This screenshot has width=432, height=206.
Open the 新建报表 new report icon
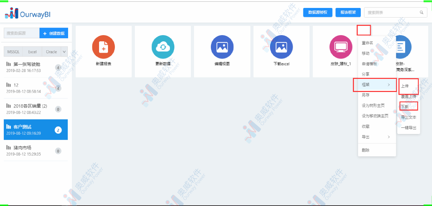pyautogui.click(x=104, y=47)
